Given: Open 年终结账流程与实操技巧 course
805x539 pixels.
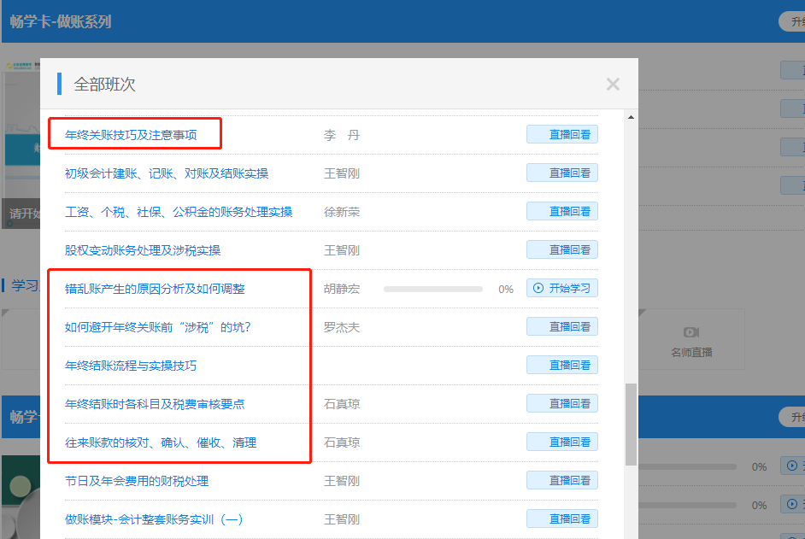Looking at the screenshot, I should click(x=132, y=365).
